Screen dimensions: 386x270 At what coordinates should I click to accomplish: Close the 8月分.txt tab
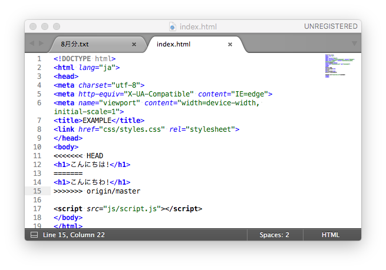(x=134, y=45)
